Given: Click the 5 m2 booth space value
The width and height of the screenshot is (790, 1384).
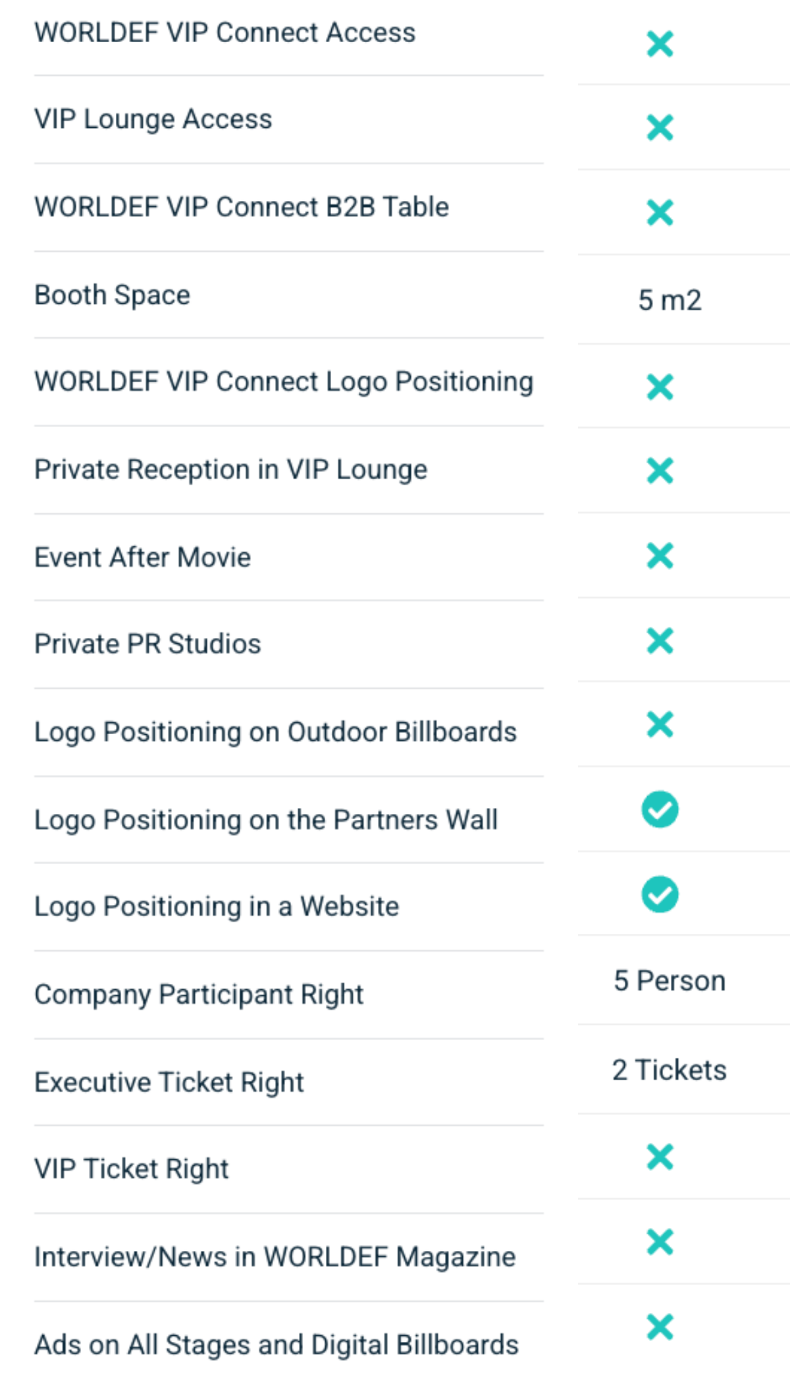Looking at the screenshot, I should [670, 301].
